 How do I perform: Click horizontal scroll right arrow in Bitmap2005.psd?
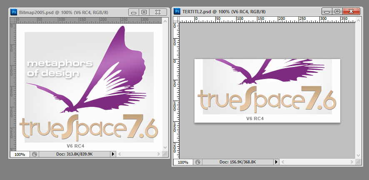click(158, 154)
